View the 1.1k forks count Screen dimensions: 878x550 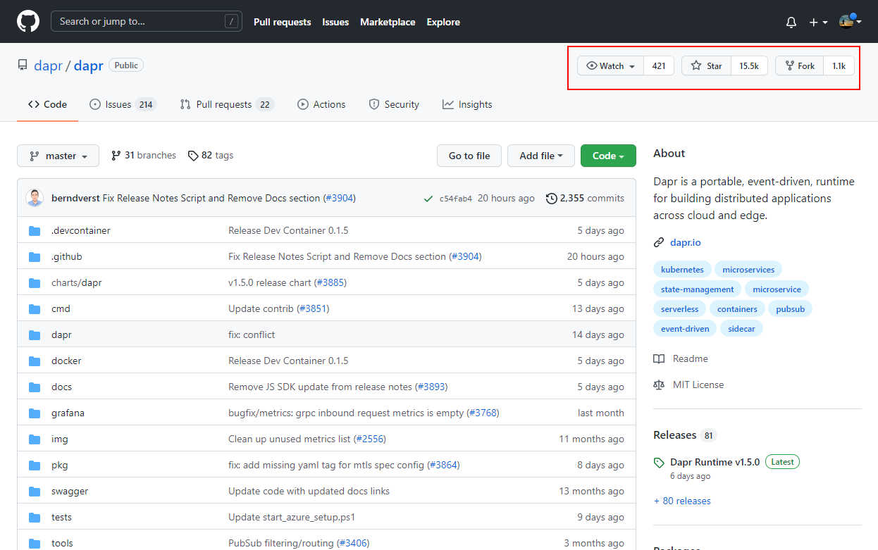(839, 65)
